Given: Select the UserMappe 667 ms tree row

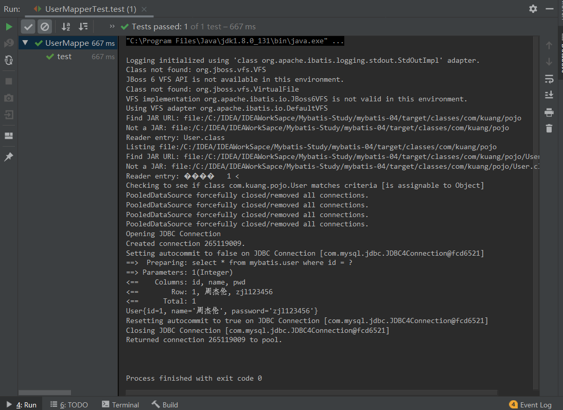Looking at the screenshot, I should (68, 43).
